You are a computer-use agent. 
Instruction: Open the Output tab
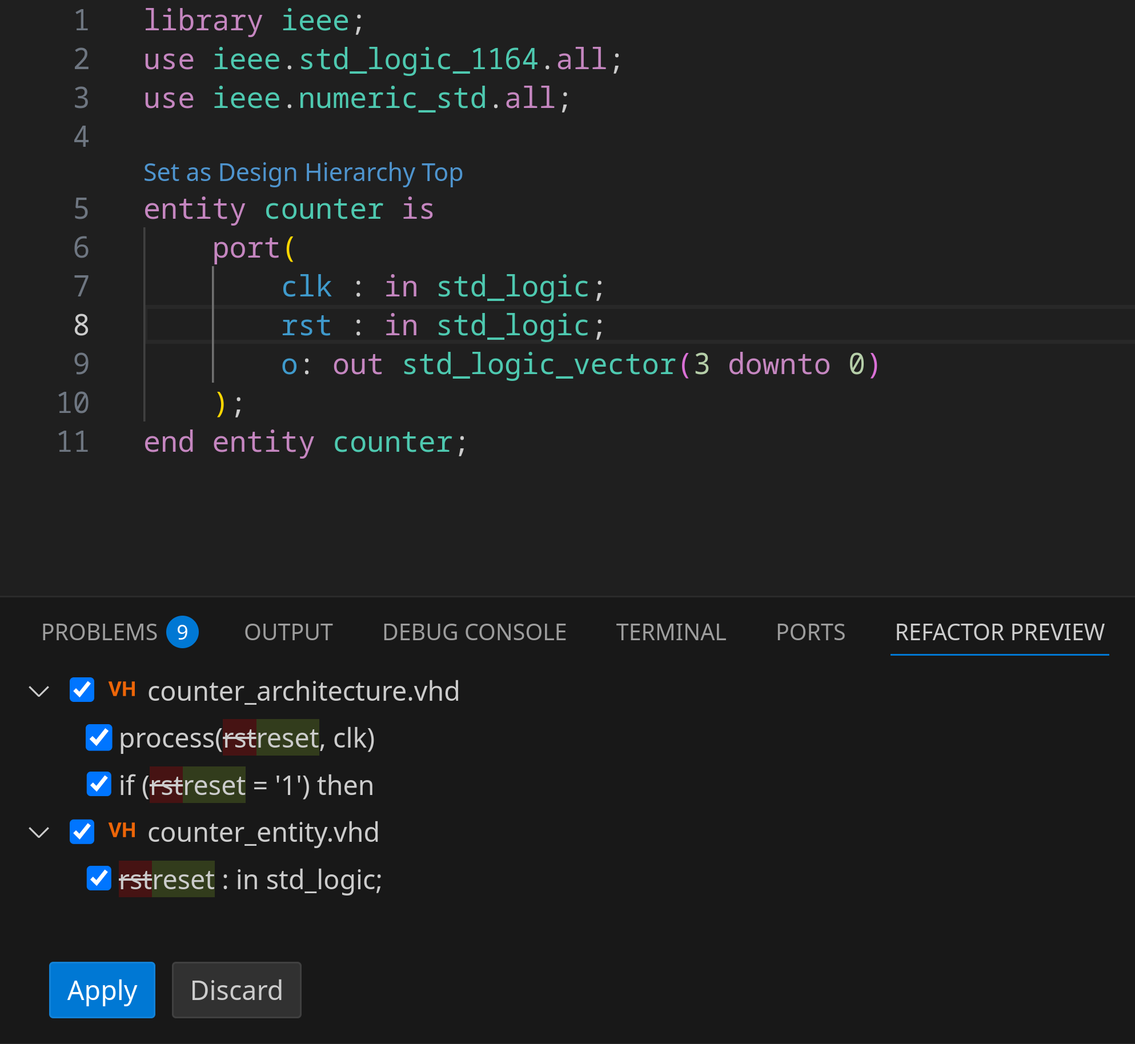[x=288, y=632]
